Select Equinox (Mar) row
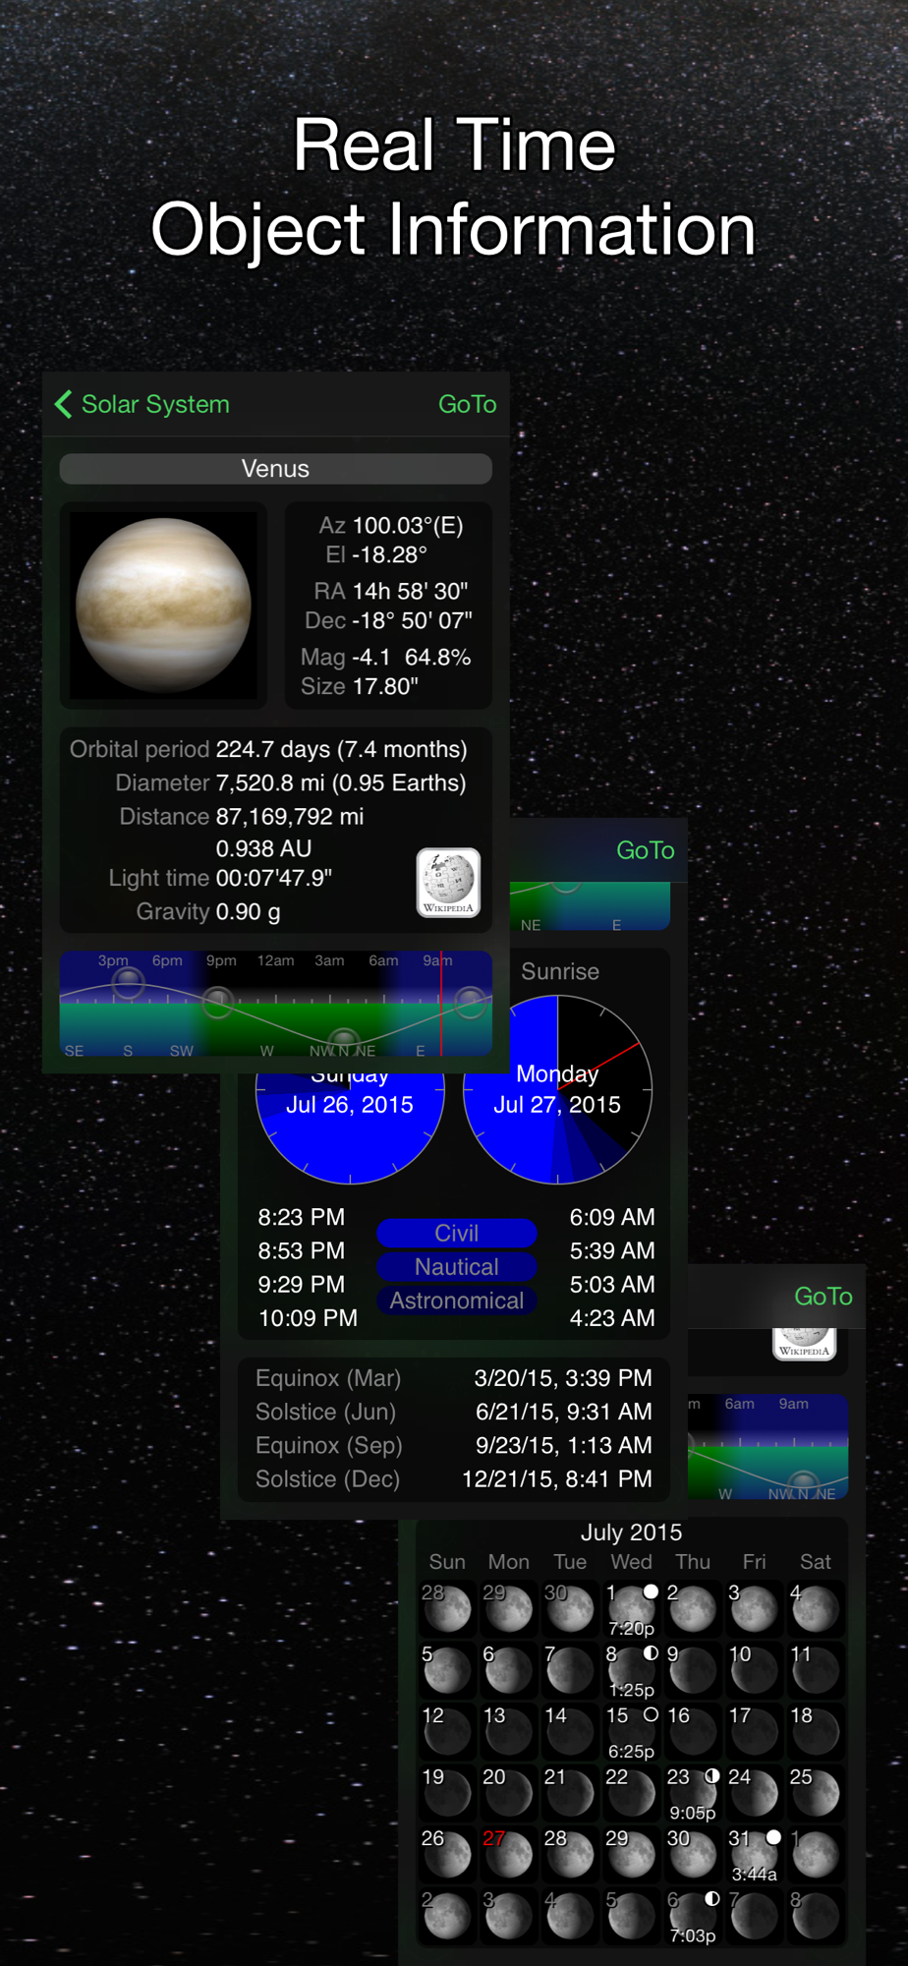 click(453, 1378)
